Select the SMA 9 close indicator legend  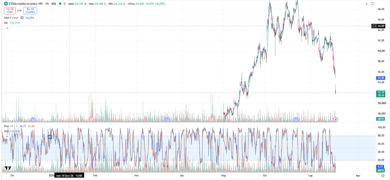11,18
